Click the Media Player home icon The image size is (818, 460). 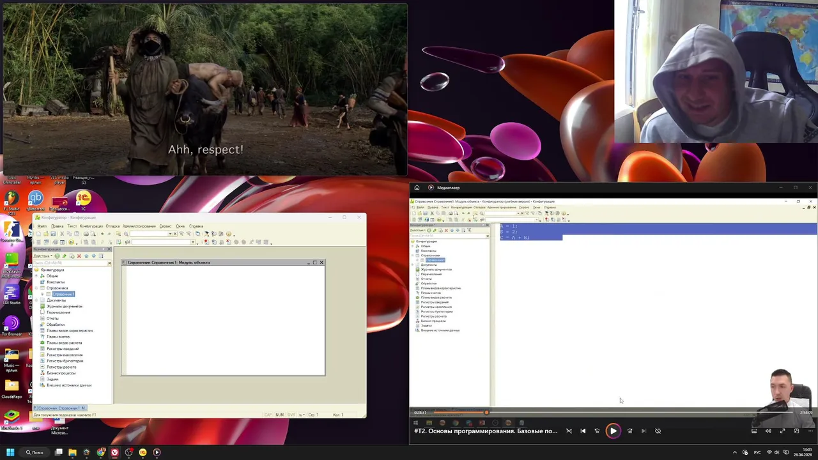pos(417,188)
